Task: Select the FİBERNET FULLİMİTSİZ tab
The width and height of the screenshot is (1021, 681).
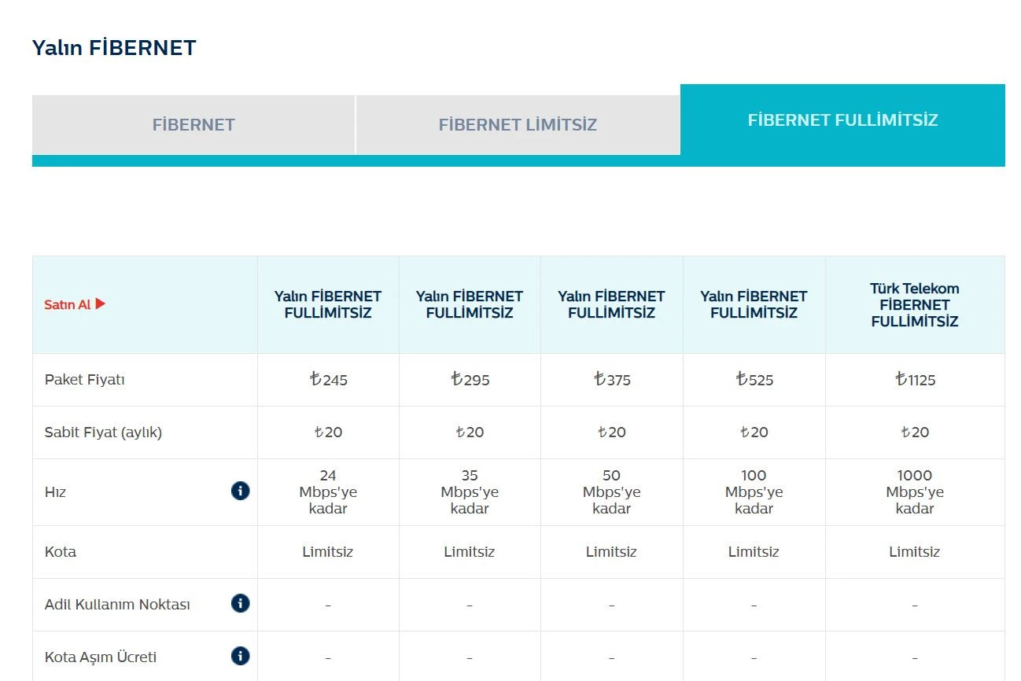Action: [x=842, y=120]
